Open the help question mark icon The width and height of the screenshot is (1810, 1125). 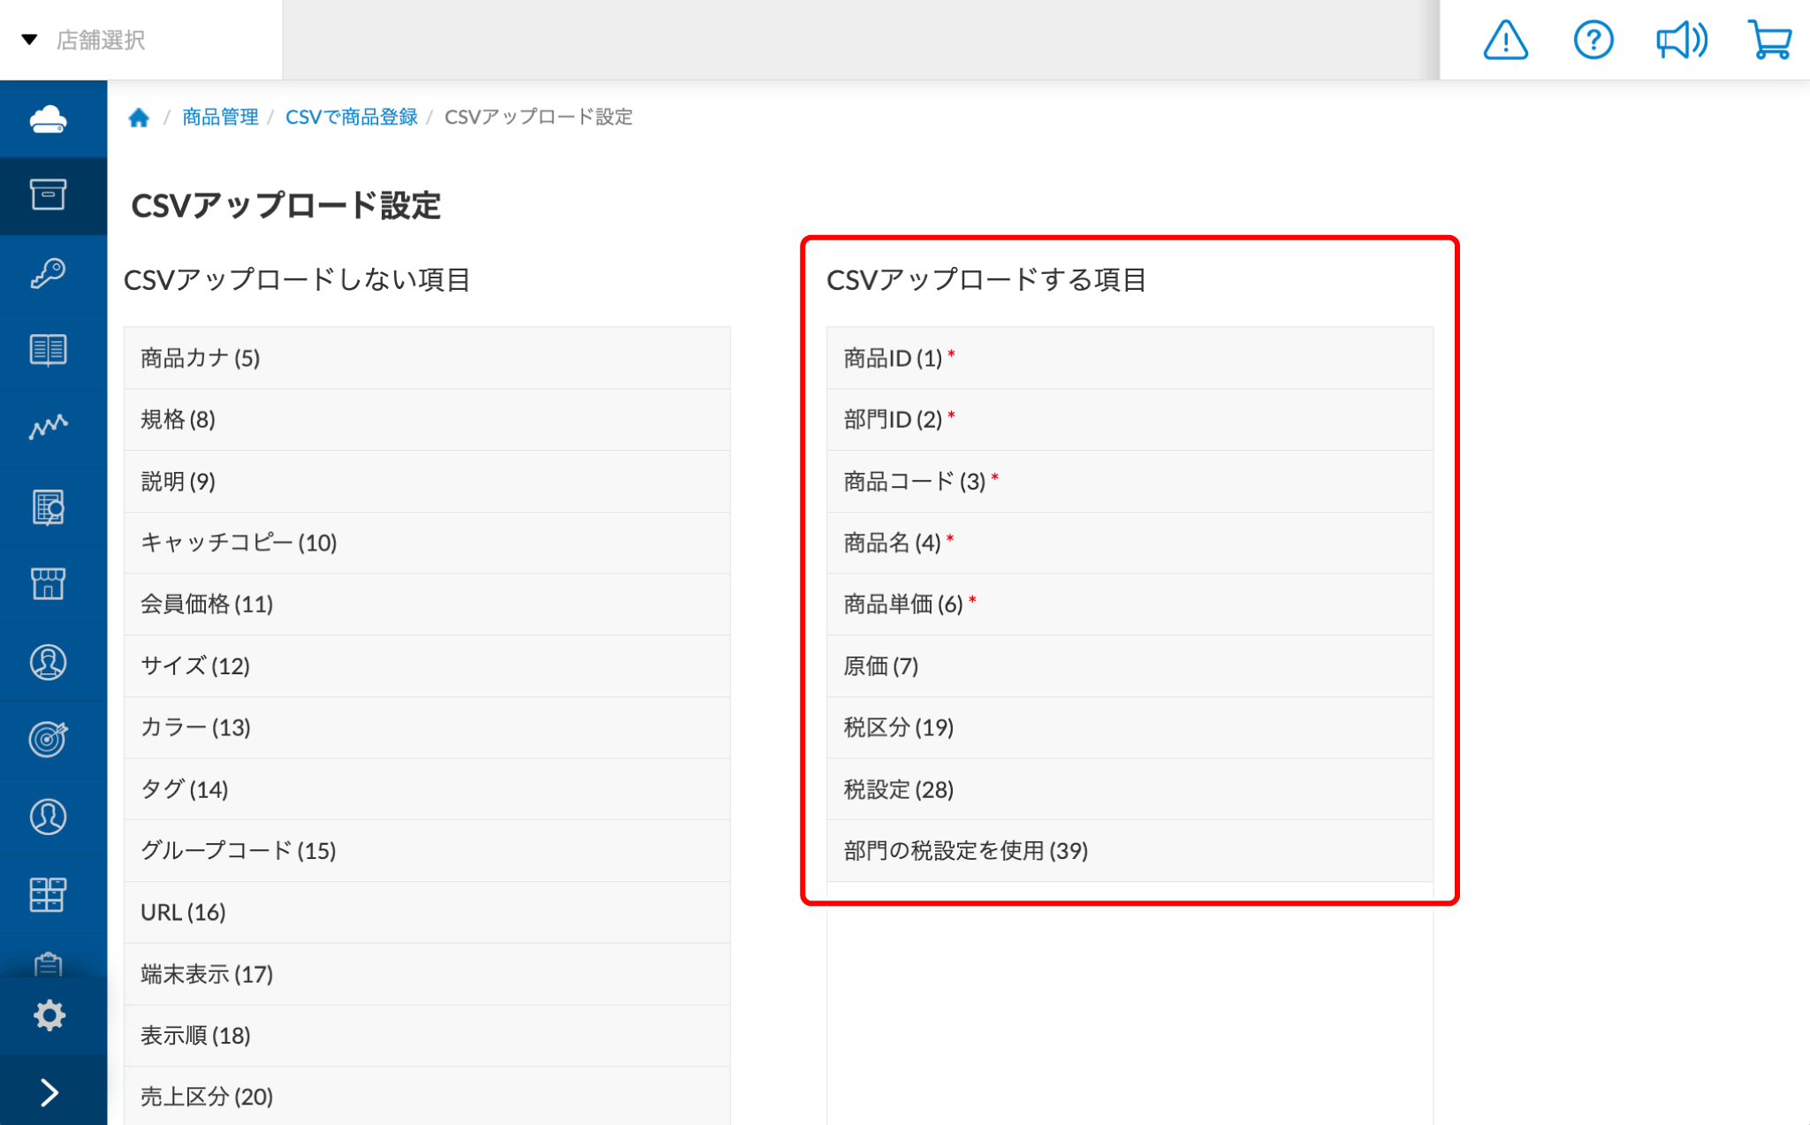click(1593, 40)
